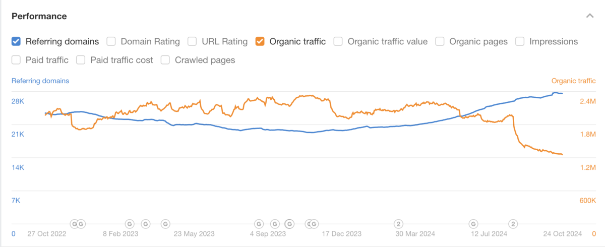Collapse the Performance panel chevron
Screen dimensions: 605x247
pyautogui.click(x=589, y=16)
